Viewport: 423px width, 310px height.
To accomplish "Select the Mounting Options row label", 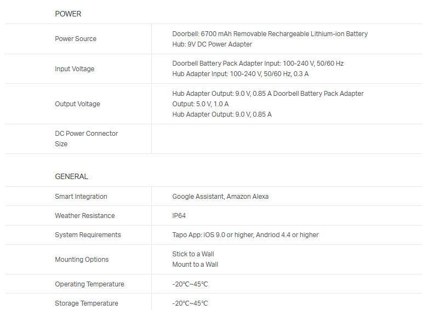I will [82, 260].
